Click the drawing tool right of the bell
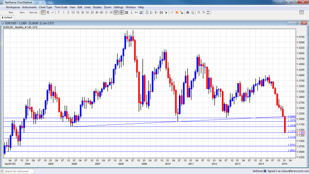Screen dimensions: 309x174 click(152, 12)
